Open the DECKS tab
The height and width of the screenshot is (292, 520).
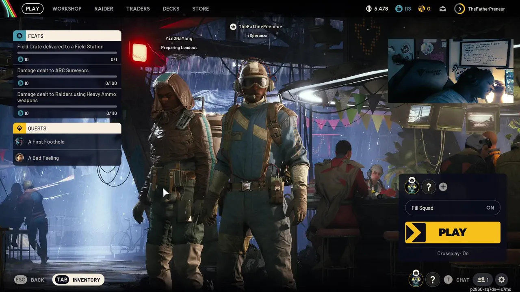pyautogui.click(x=171, y=9)
